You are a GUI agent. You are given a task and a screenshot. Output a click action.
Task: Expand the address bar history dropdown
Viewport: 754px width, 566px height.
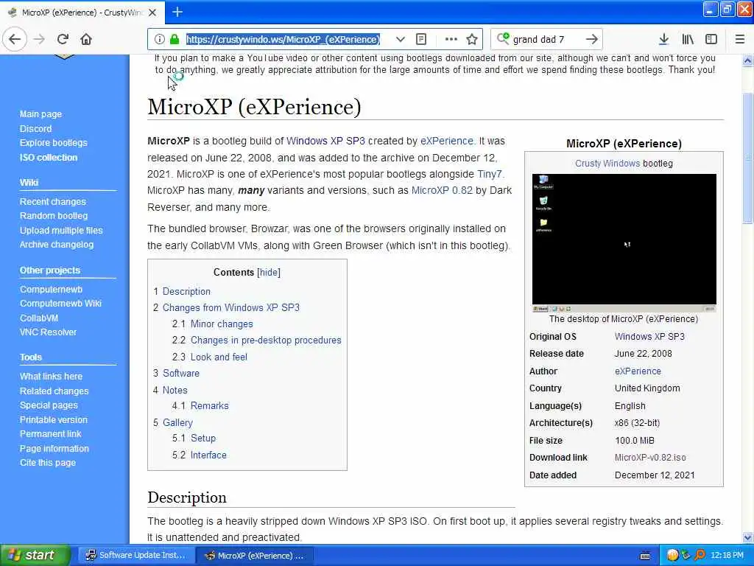tap(400, 39)
